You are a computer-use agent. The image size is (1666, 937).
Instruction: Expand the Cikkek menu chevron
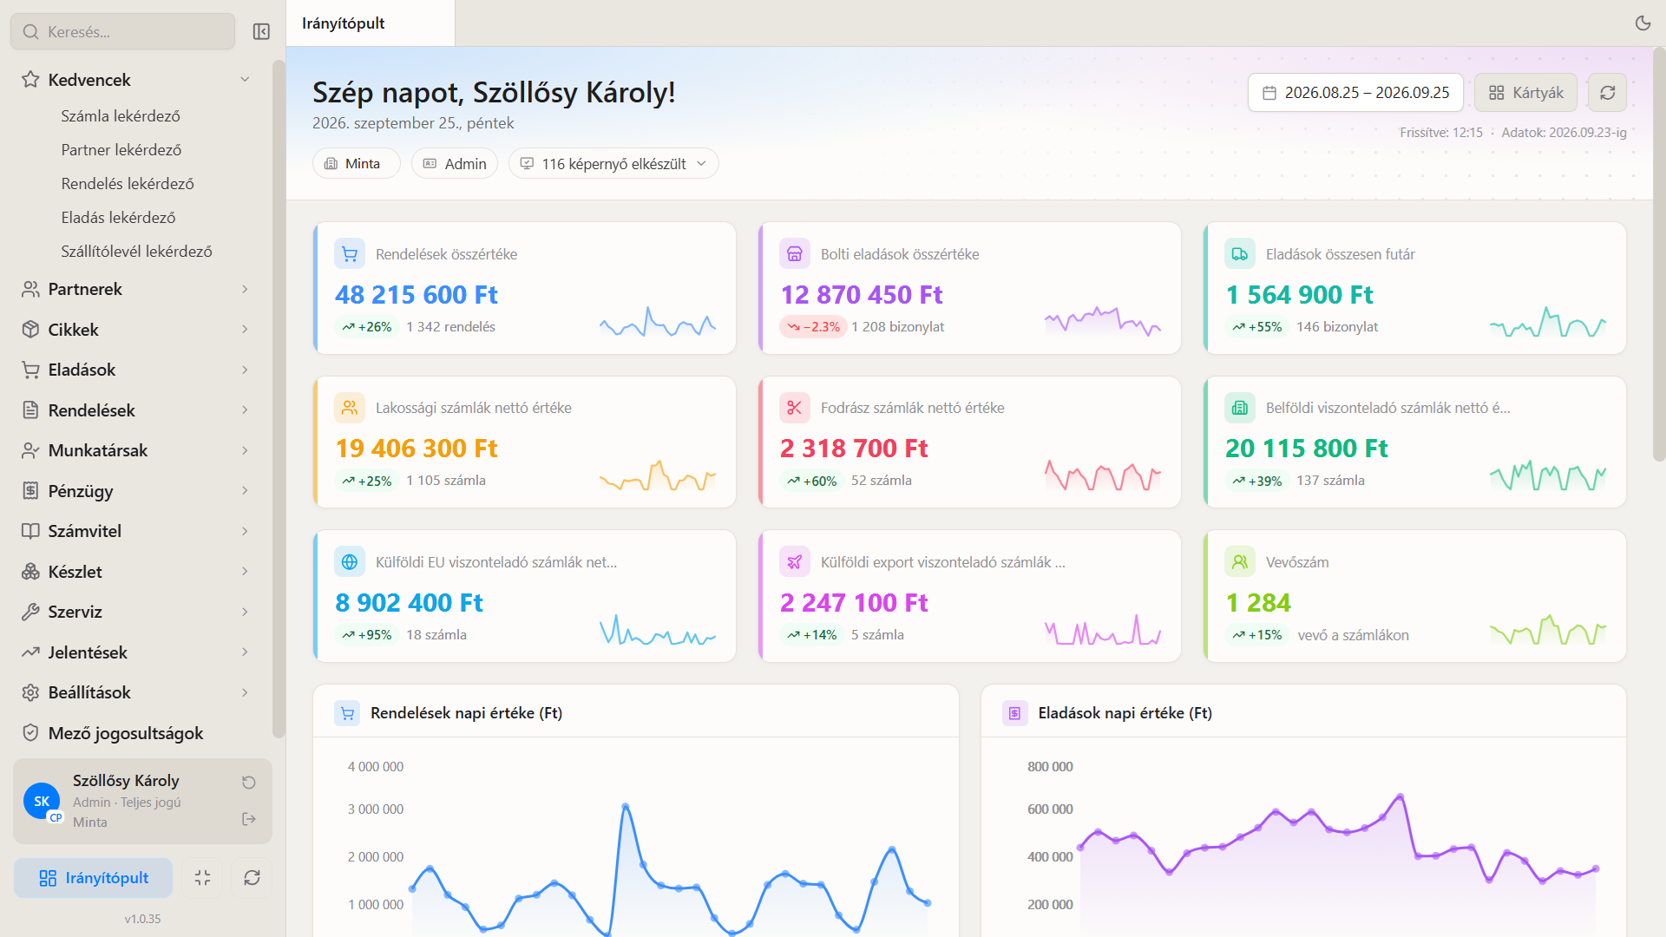245,330
